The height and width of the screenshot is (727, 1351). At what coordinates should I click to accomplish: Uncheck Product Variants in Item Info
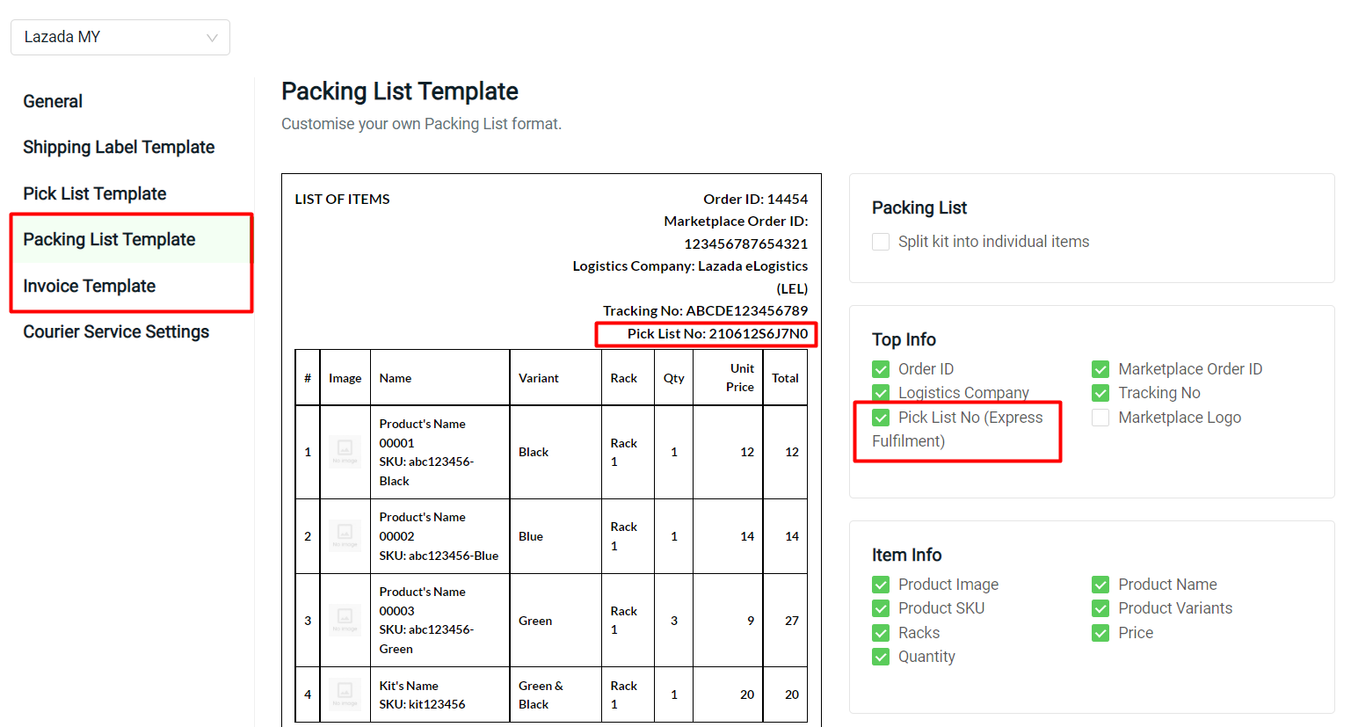1100,607
